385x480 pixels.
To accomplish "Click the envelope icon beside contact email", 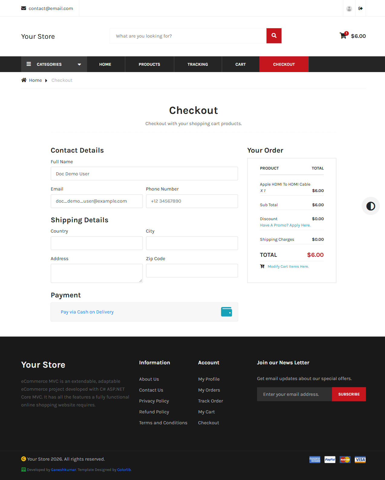I will [24, 8].
